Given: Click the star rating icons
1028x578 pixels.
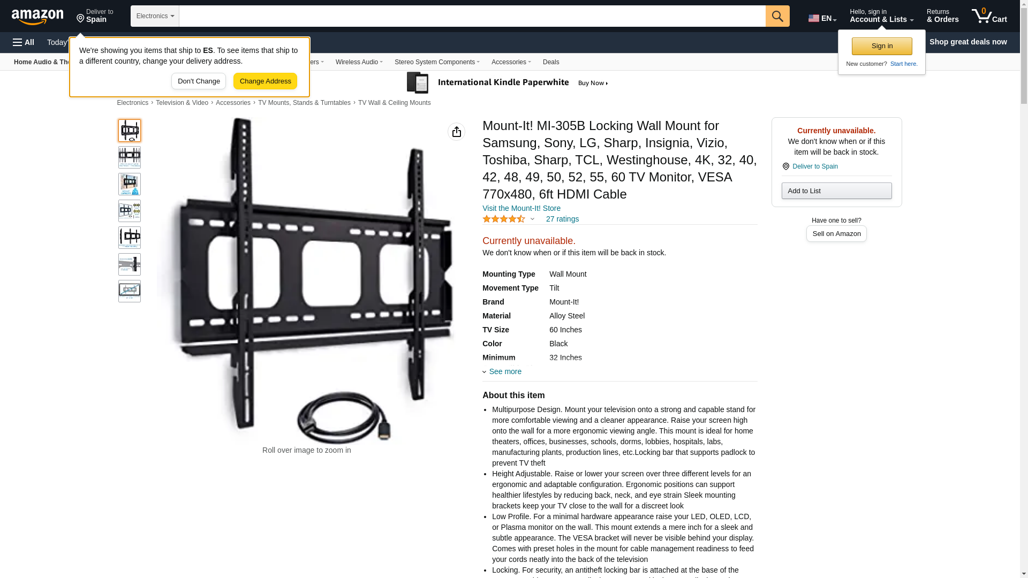Looking at the screenshot, I should click(504, 219).
